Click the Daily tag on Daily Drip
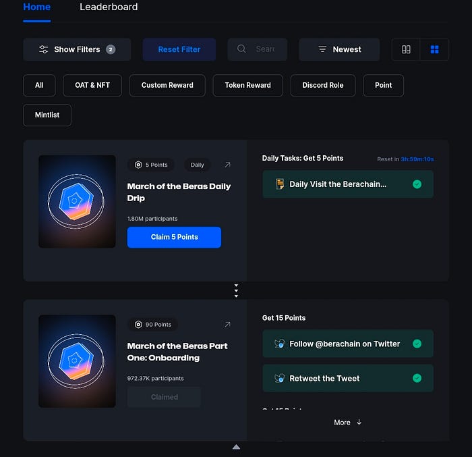Viewport: 472px width, 457px height. click(x=197, y=165)
